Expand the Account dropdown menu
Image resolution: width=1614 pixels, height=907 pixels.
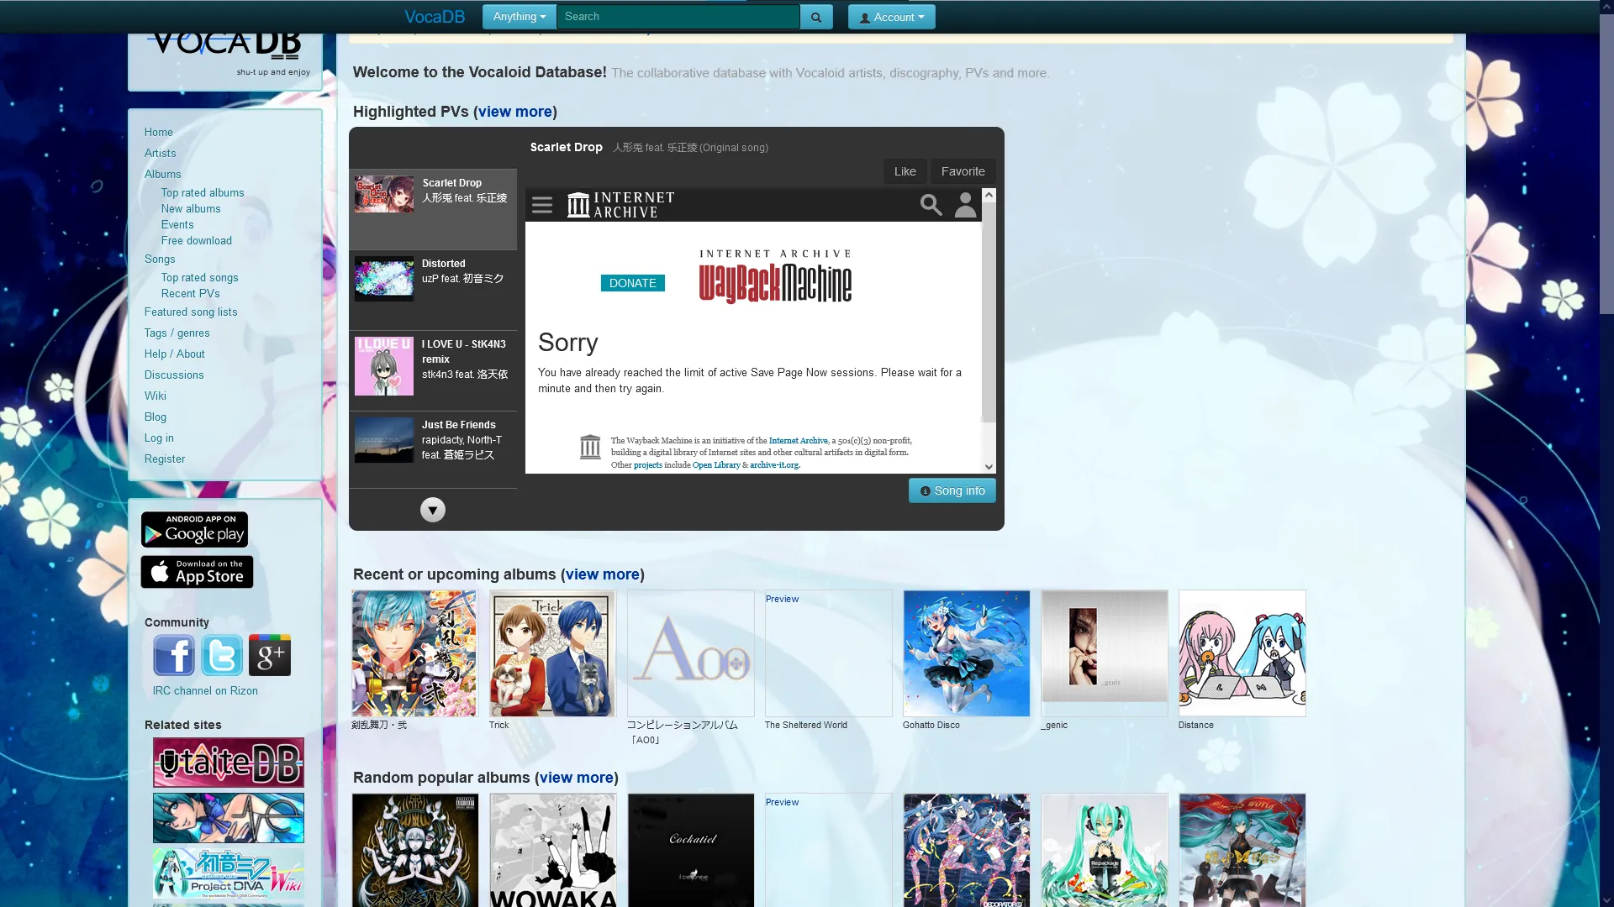coord(891,17)
